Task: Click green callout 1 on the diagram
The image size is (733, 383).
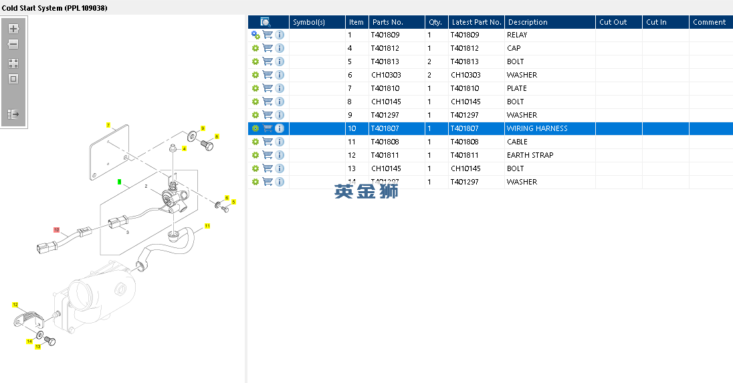Action: [x=120, y=182]
